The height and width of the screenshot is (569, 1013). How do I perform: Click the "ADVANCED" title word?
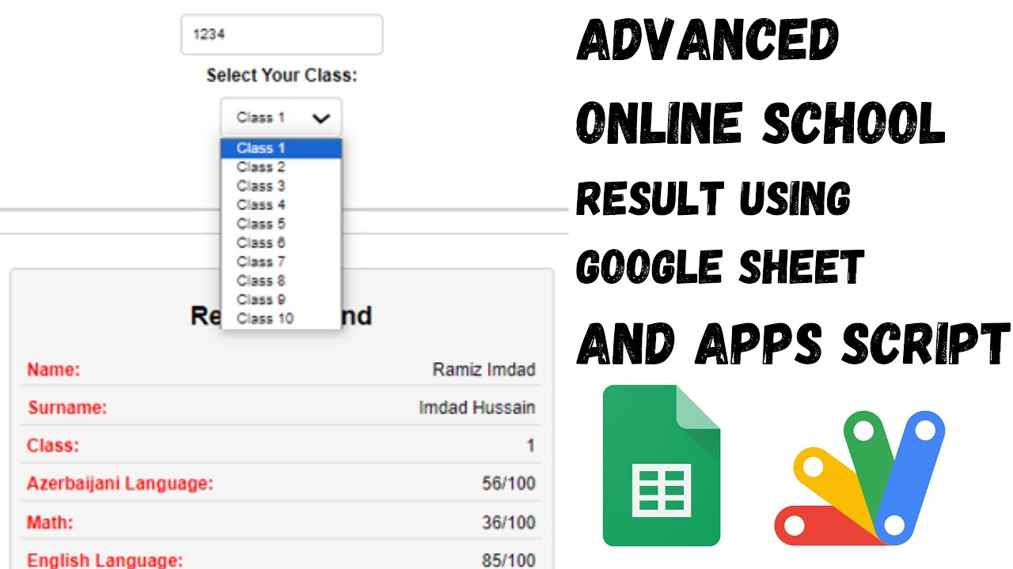tap(708, 40)
